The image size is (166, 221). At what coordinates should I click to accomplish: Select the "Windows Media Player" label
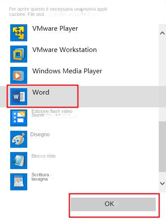tap(67, 71)
